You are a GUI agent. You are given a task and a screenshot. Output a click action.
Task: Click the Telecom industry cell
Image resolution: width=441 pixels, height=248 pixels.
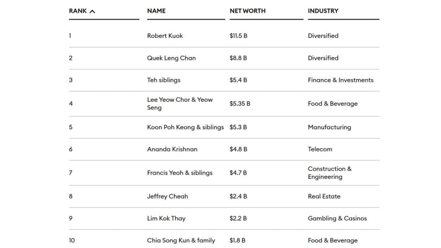(x=320, y=149)
